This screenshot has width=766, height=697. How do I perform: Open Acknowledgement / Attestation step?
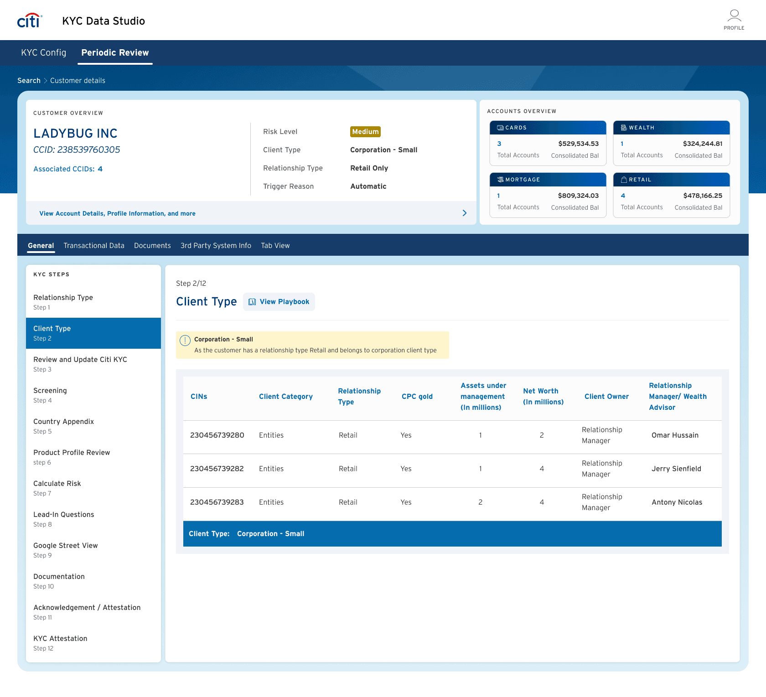(x=93, y=612)
